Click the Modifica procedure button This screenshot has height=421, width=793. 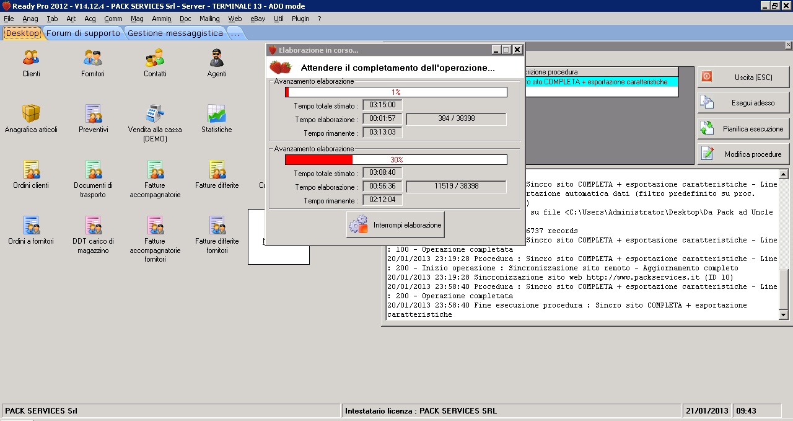click(744, 154)
